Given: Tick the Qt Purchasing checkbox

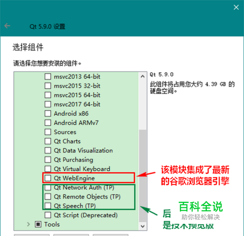Looking at the screenshot, I should pyautogui.click(x=48, y=160).
